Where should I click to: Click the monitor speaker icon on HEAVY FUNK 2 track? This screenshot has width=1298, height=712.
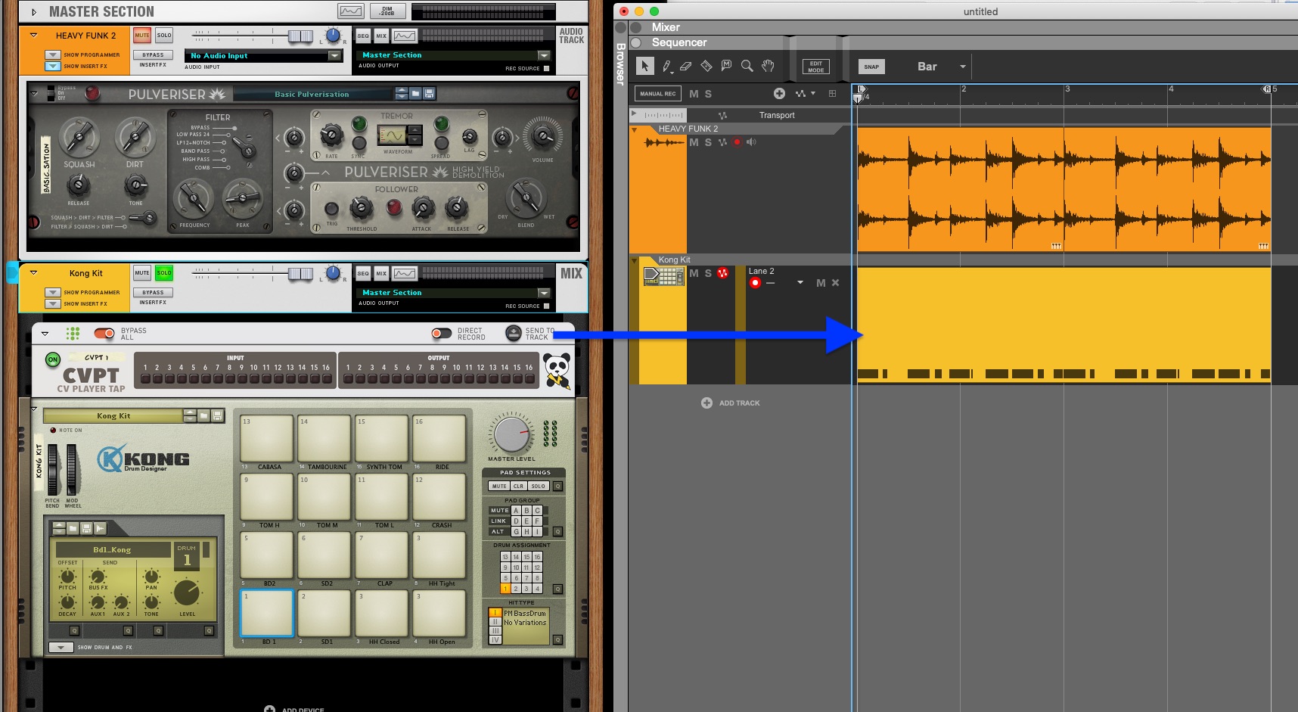coord(751,142)
